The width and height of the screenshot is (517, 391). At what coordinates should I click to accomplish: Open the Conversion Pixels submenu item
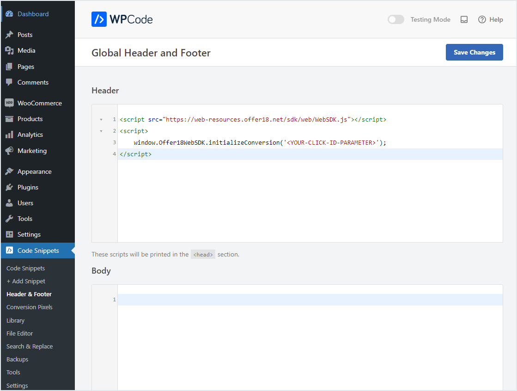click(x=30, y=307)
